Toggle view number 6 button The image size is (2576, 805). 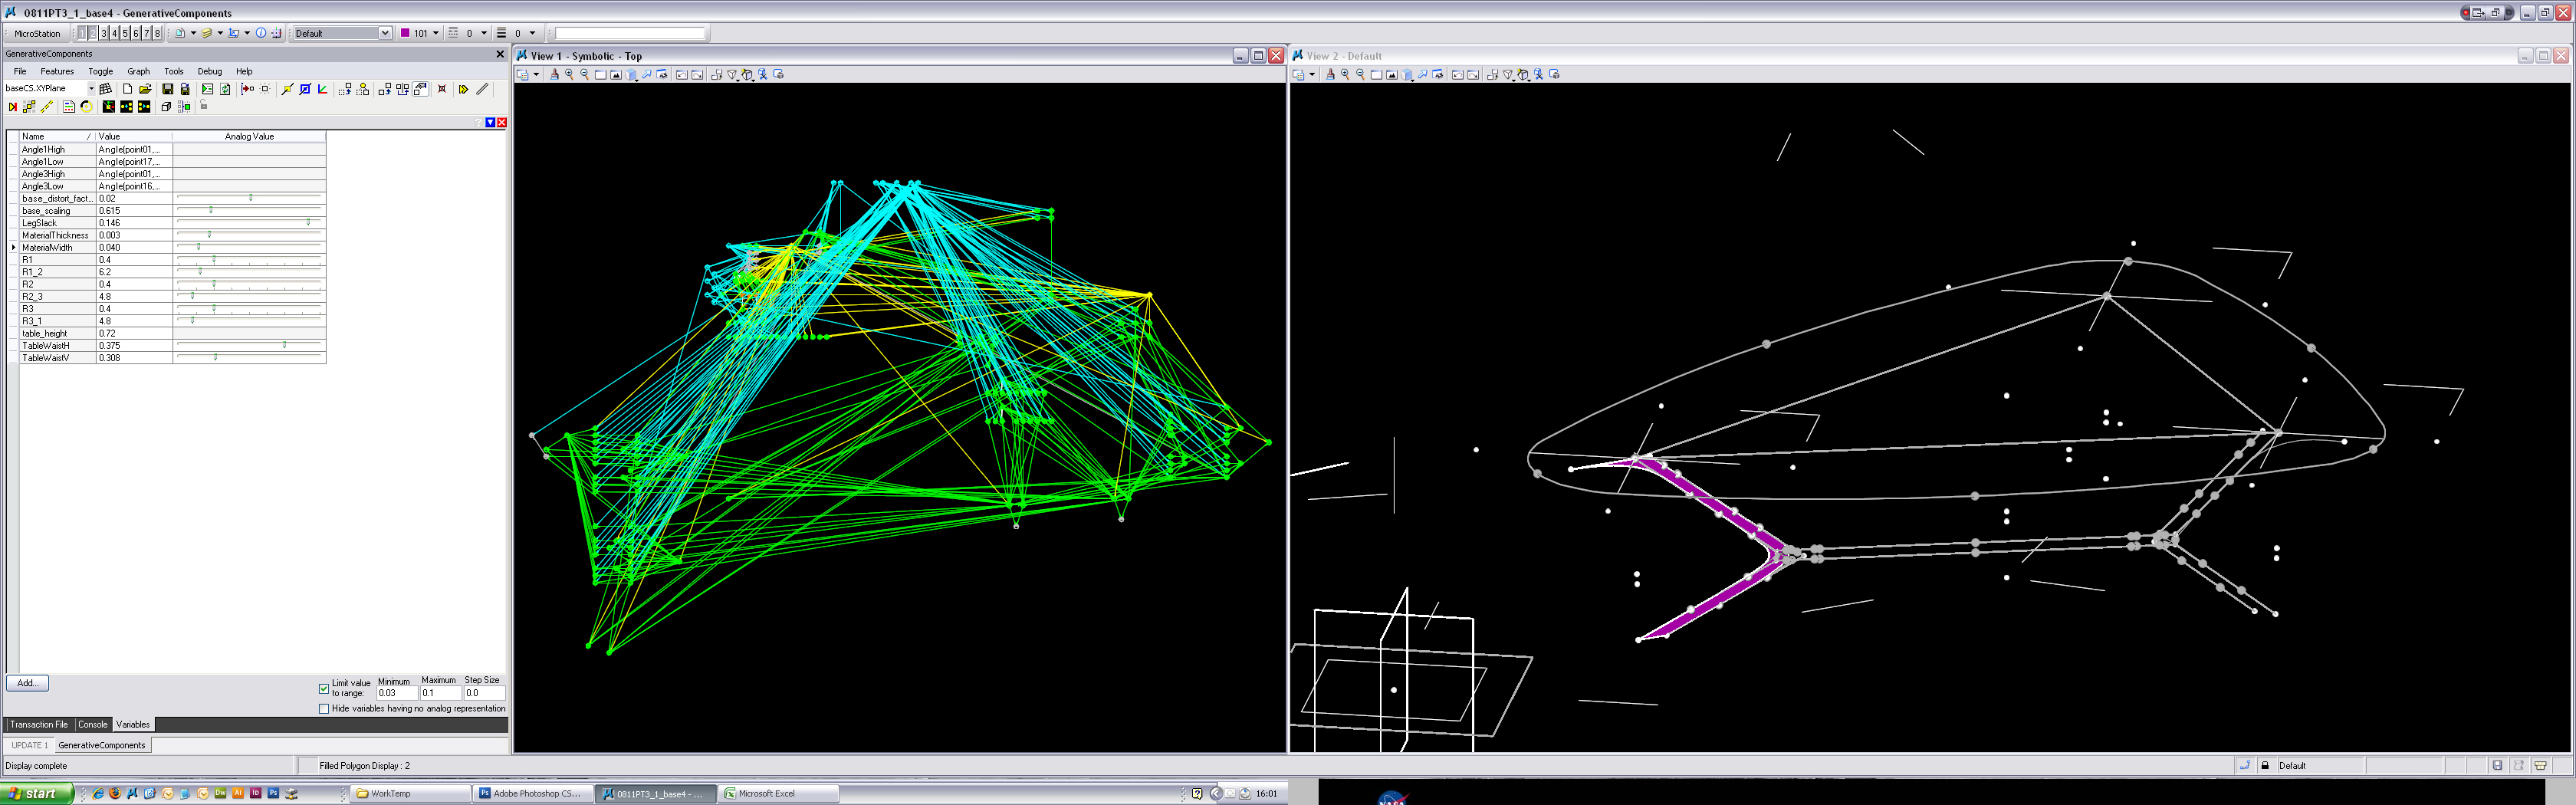(x=136, y=33)
